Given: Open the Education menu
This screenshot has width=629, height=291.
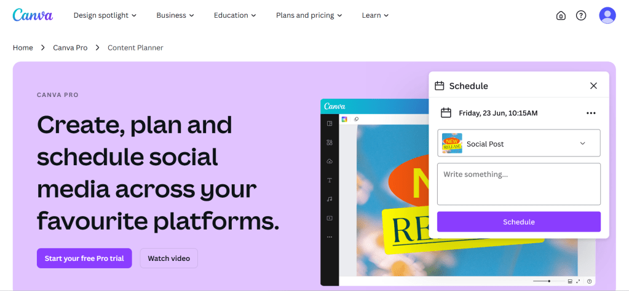Looking at the screenshot, I should [234, 15].
